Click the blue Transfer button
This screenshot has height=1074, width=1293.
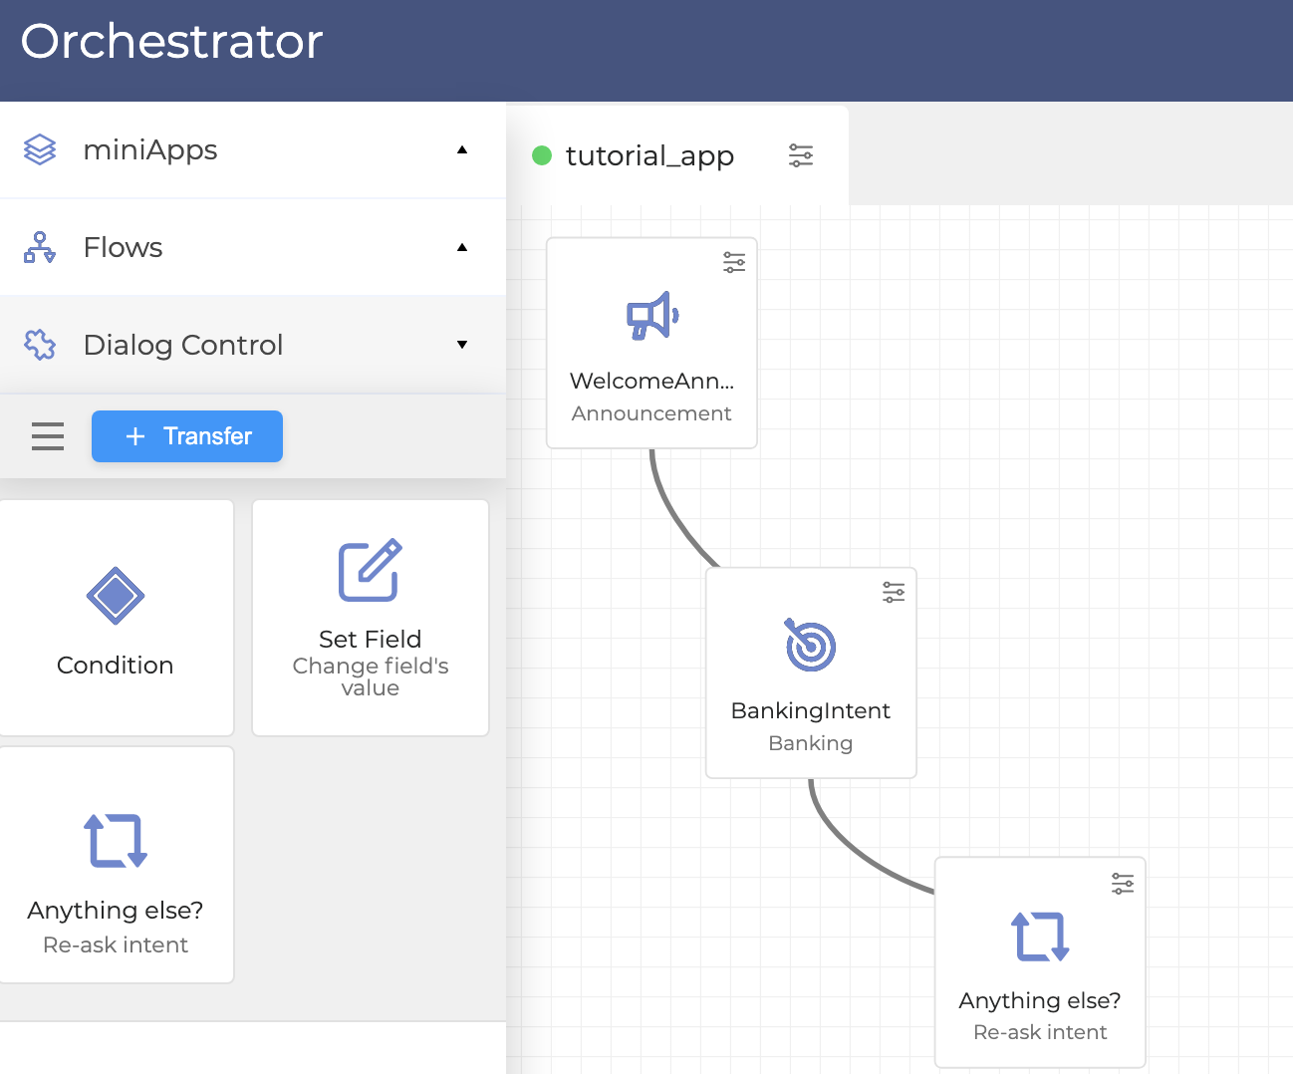point(187,436)
